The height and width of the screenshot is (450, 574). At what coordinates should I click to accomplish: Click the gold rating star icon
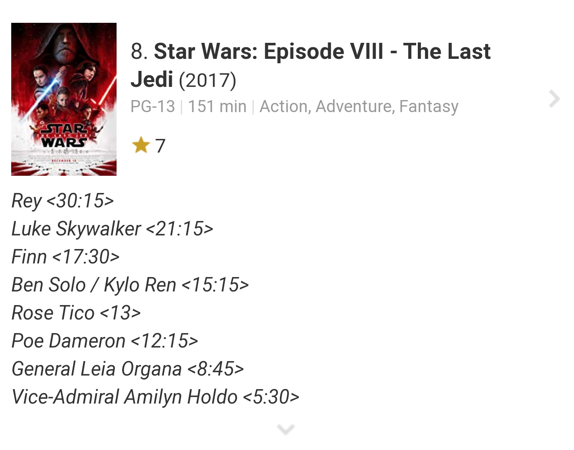(141, 145)
